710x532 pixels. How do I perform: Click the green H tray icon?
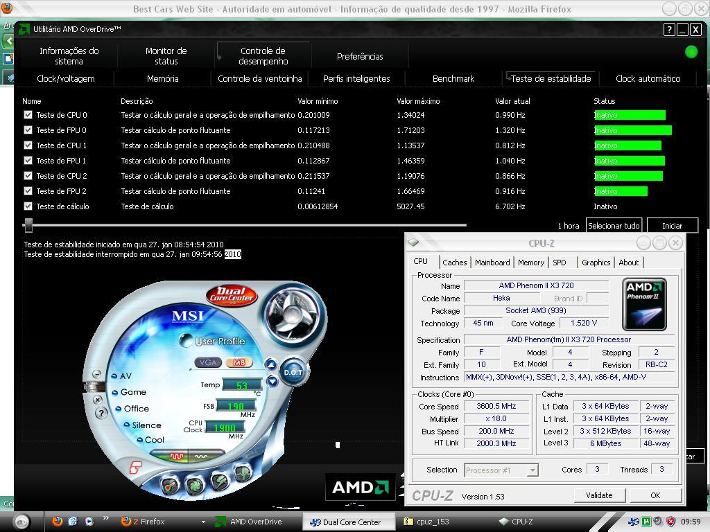click(x=646, y=521)
